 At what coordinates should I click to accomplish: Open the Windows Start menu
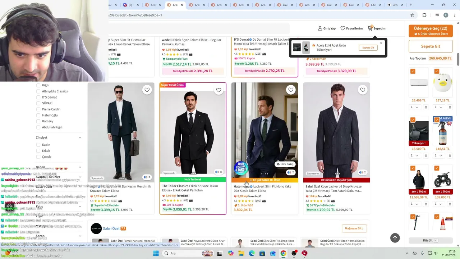click(x=156, y=253)
